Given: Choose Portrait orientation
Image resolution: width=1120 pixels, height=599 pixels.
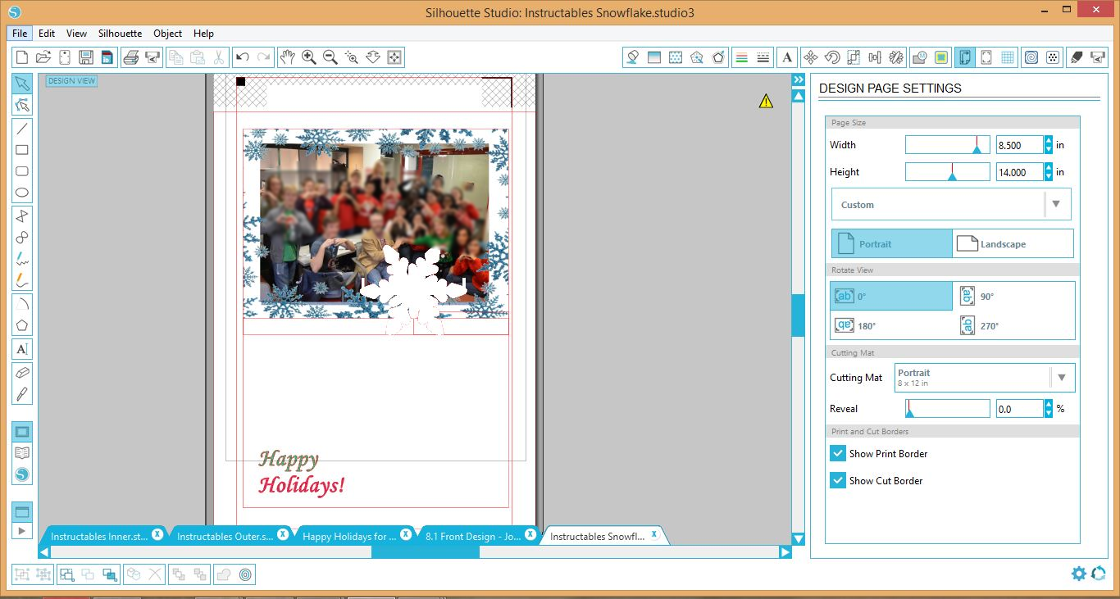Looking at the screenshot, I should point(892,244).
